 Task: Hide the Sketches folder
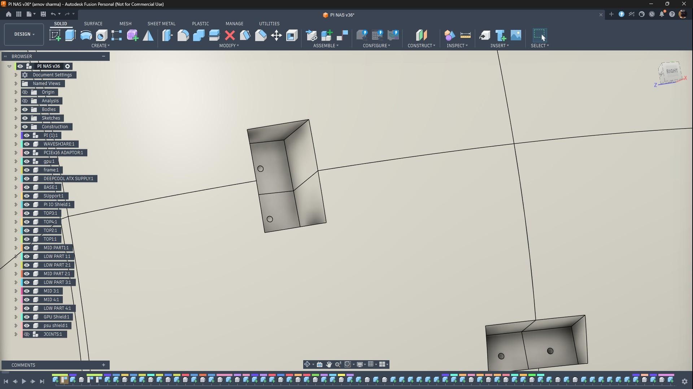(25, 118)
